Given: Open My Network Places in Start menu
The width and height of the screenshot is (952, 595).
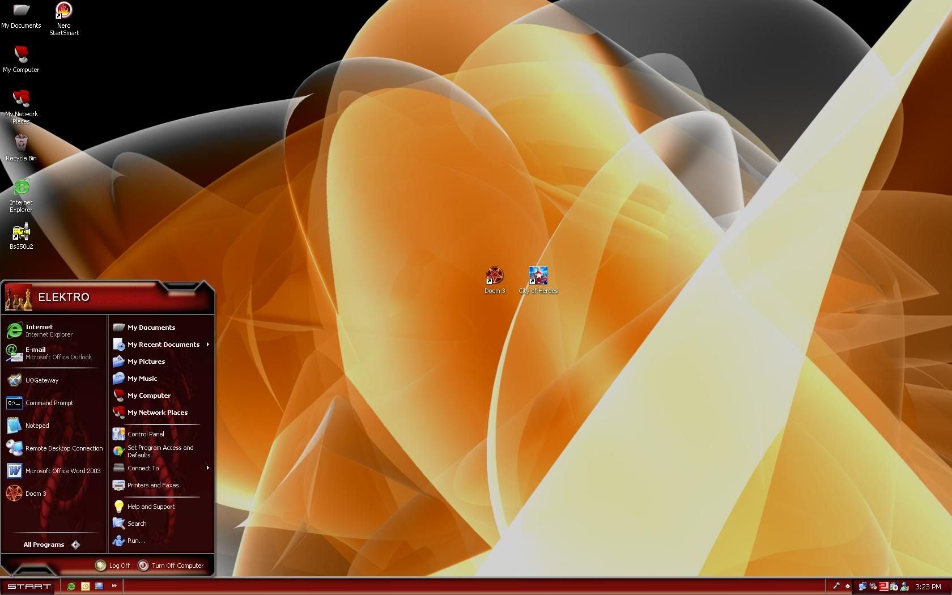Looking at the screenshot, I should tap(161, 413).
